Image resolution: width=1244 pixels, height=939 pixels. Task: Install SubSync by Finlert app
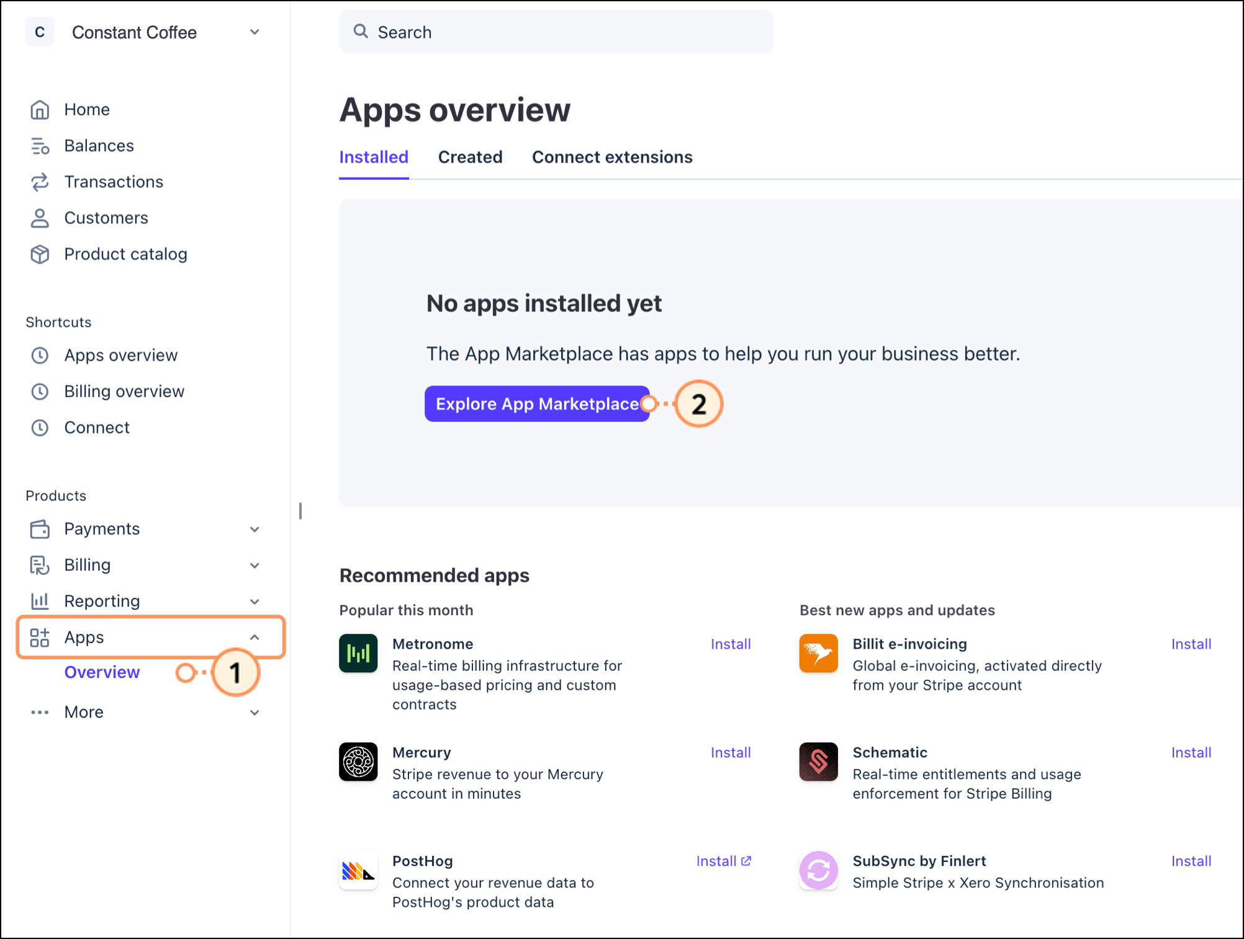[x=1191, y=861]
